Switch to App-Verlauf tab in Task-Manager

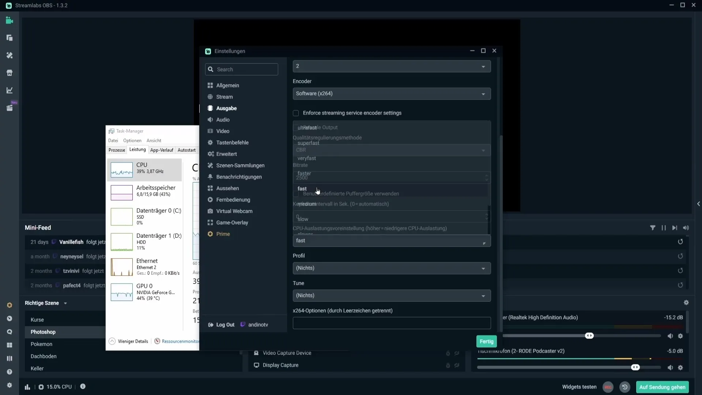click(x=162, y=150)
